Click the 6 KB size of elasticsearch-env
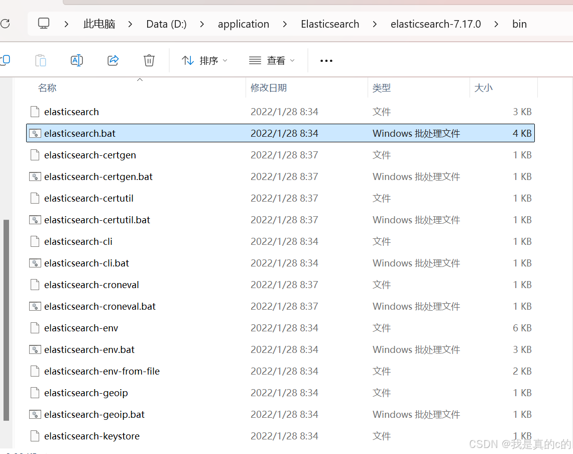This screenshot has width=573, height=454. 522,328
